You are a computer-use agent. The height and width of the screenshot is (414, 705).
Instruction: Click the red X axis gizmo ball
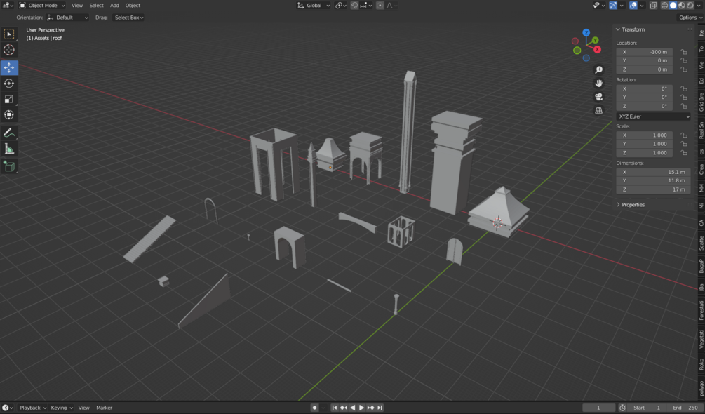pyautogui.click(x=597, y=49)
